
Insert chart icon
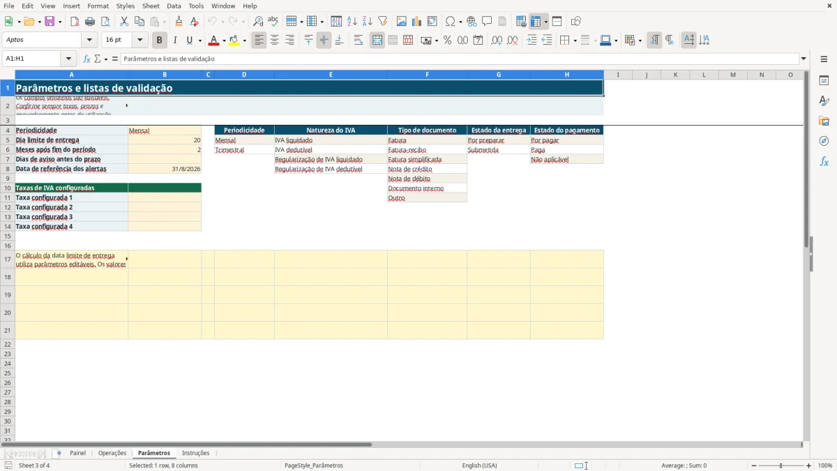pyautogui.click(x=417, y=22)
